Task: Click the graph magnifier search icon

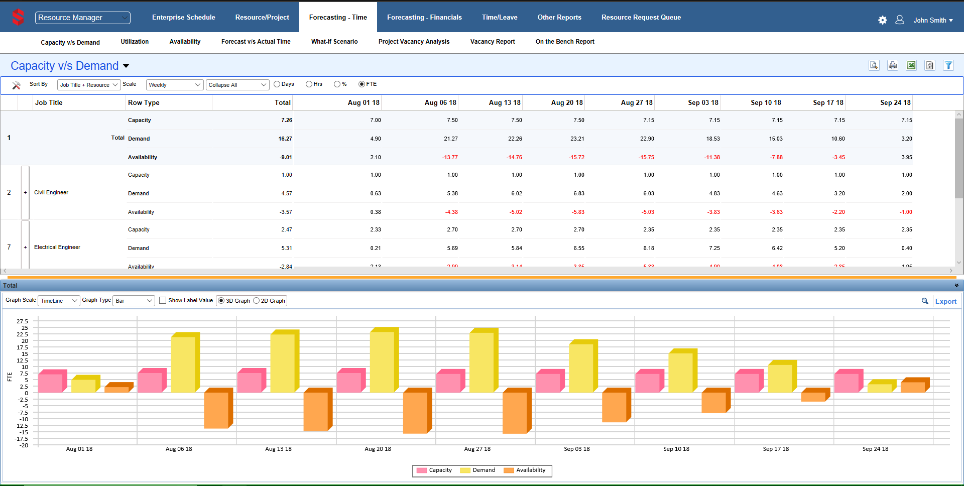Action: coord(925,301)
